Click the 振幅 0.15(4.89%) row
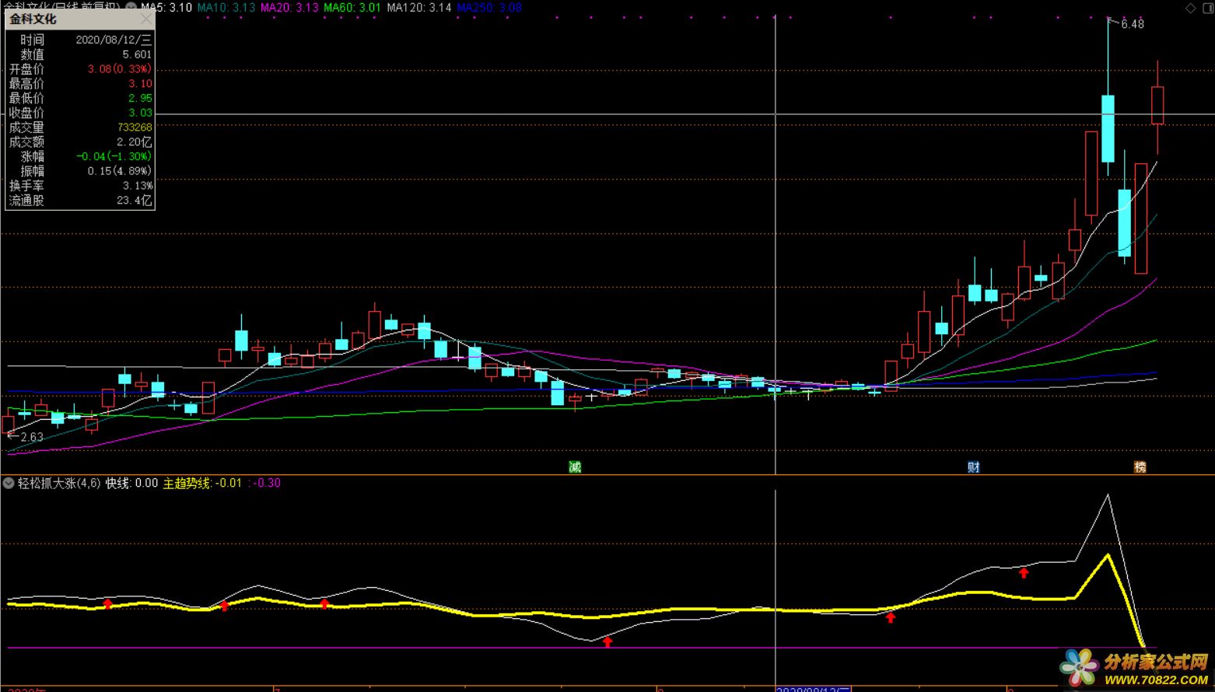 (x=80, y=171)
